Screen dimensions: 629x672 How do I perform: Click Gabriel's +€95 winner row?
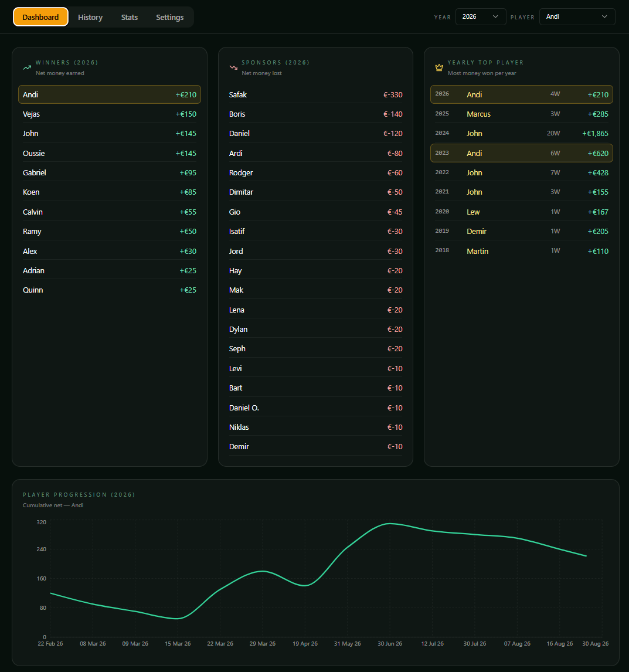point(110,173)
